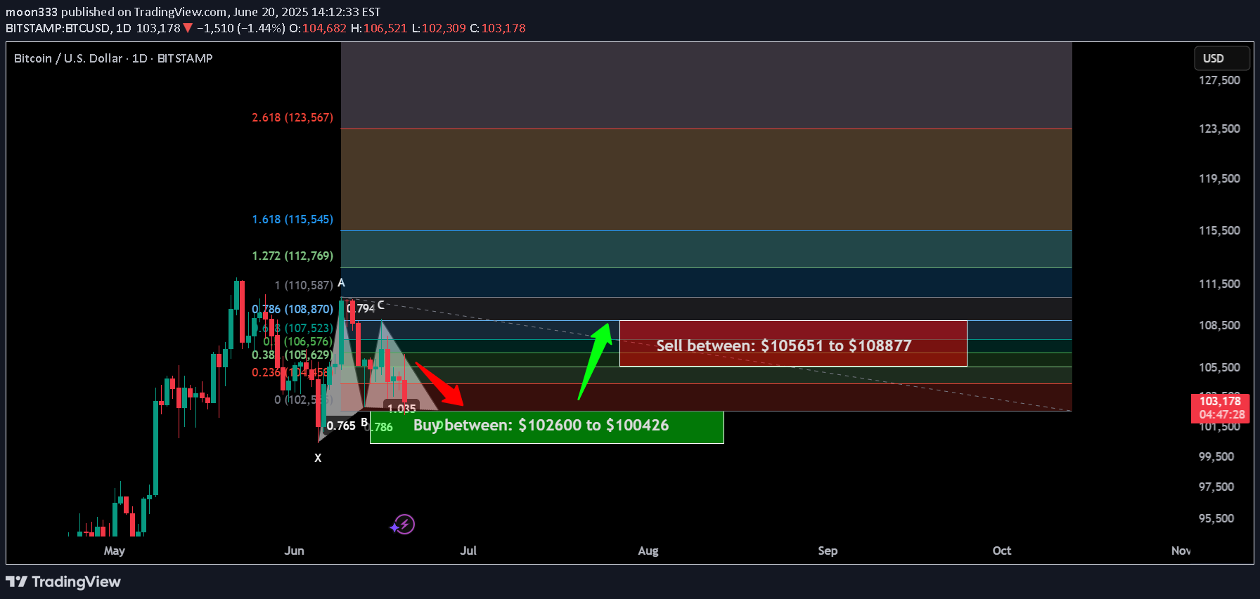Click the Jul label on time axis
This screenshot has height=599, width=1260.
click(x=468, y=551)
